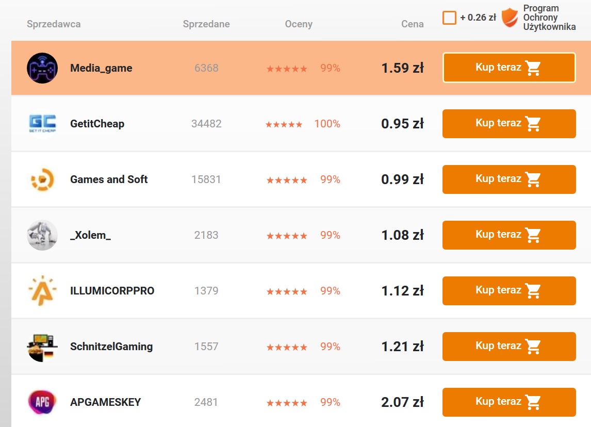Click Media_game's 99% rating

[x=331, y=68]
